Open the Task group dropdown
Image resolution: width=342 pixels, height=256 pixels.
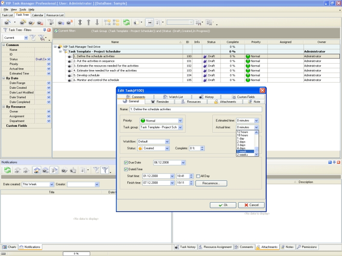pyautogui.click(x=180, y=127)
